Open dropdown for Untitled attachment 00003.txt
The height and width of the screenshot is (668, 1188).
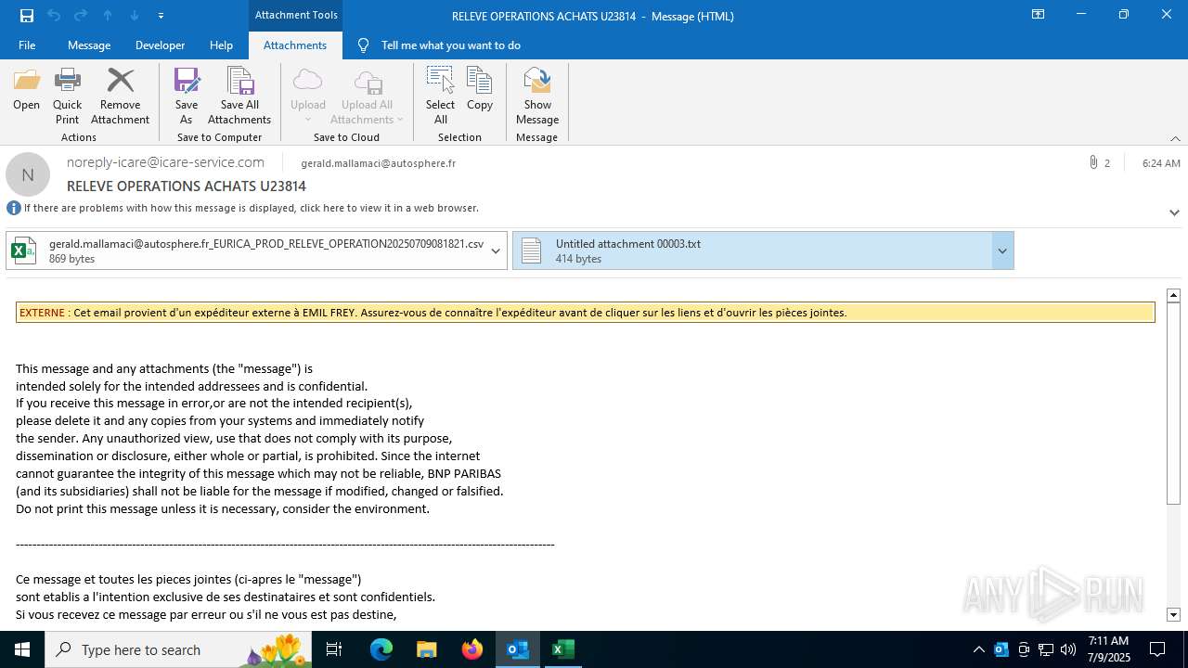1002,250
